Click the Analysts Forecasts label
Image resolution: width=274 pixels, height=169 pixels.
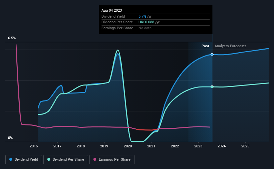231,46
